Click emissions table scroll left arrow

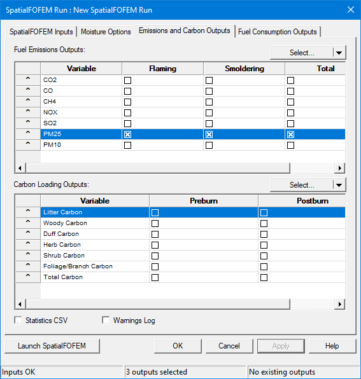(x=20, y=168)
